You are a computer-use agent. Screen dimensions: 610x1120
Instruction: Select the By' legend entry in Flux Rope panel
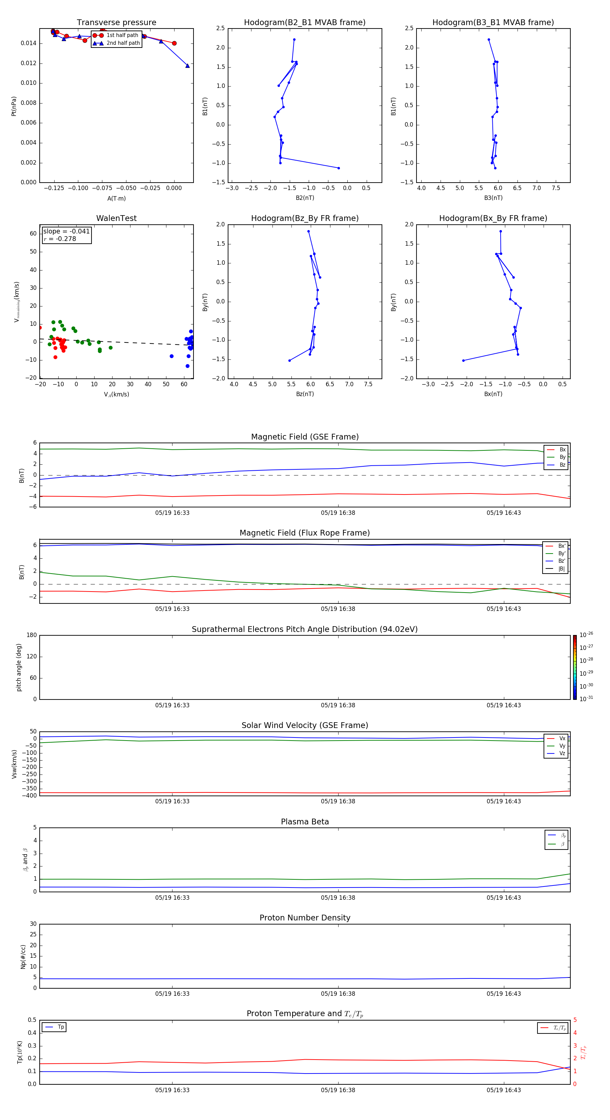[x=556, y=554]
